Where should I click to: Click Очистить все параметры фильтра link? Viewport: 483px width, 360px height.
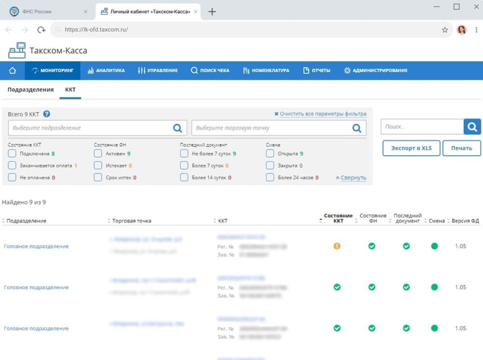coord(323,114)
